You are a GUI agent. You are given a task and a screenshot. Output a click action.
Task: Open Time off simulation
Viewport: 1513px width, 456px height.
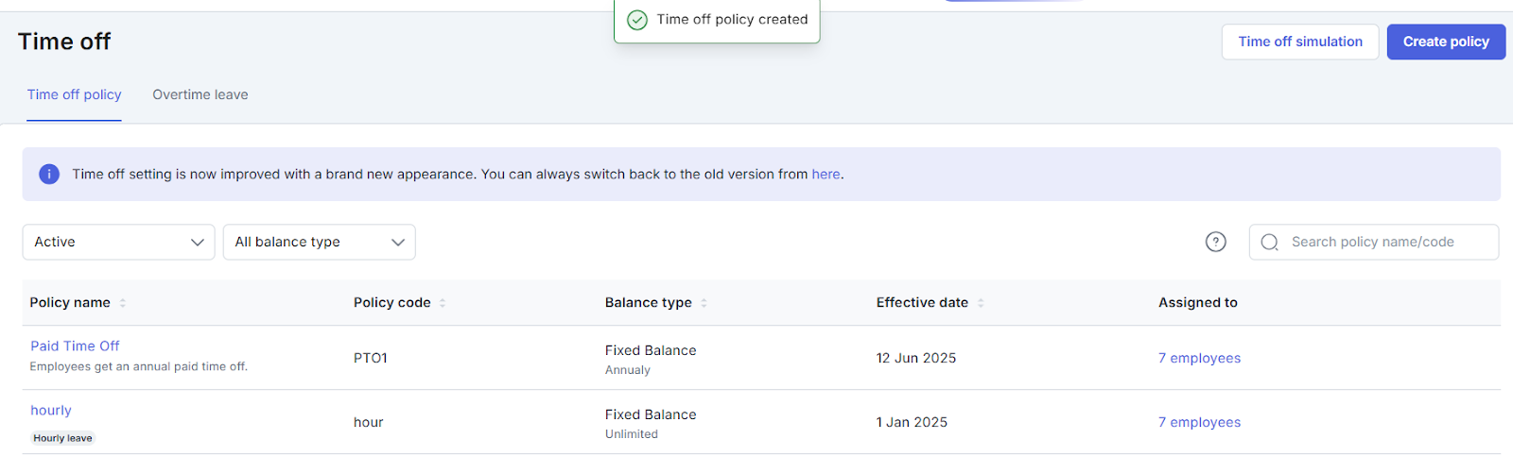point(1299,42)
